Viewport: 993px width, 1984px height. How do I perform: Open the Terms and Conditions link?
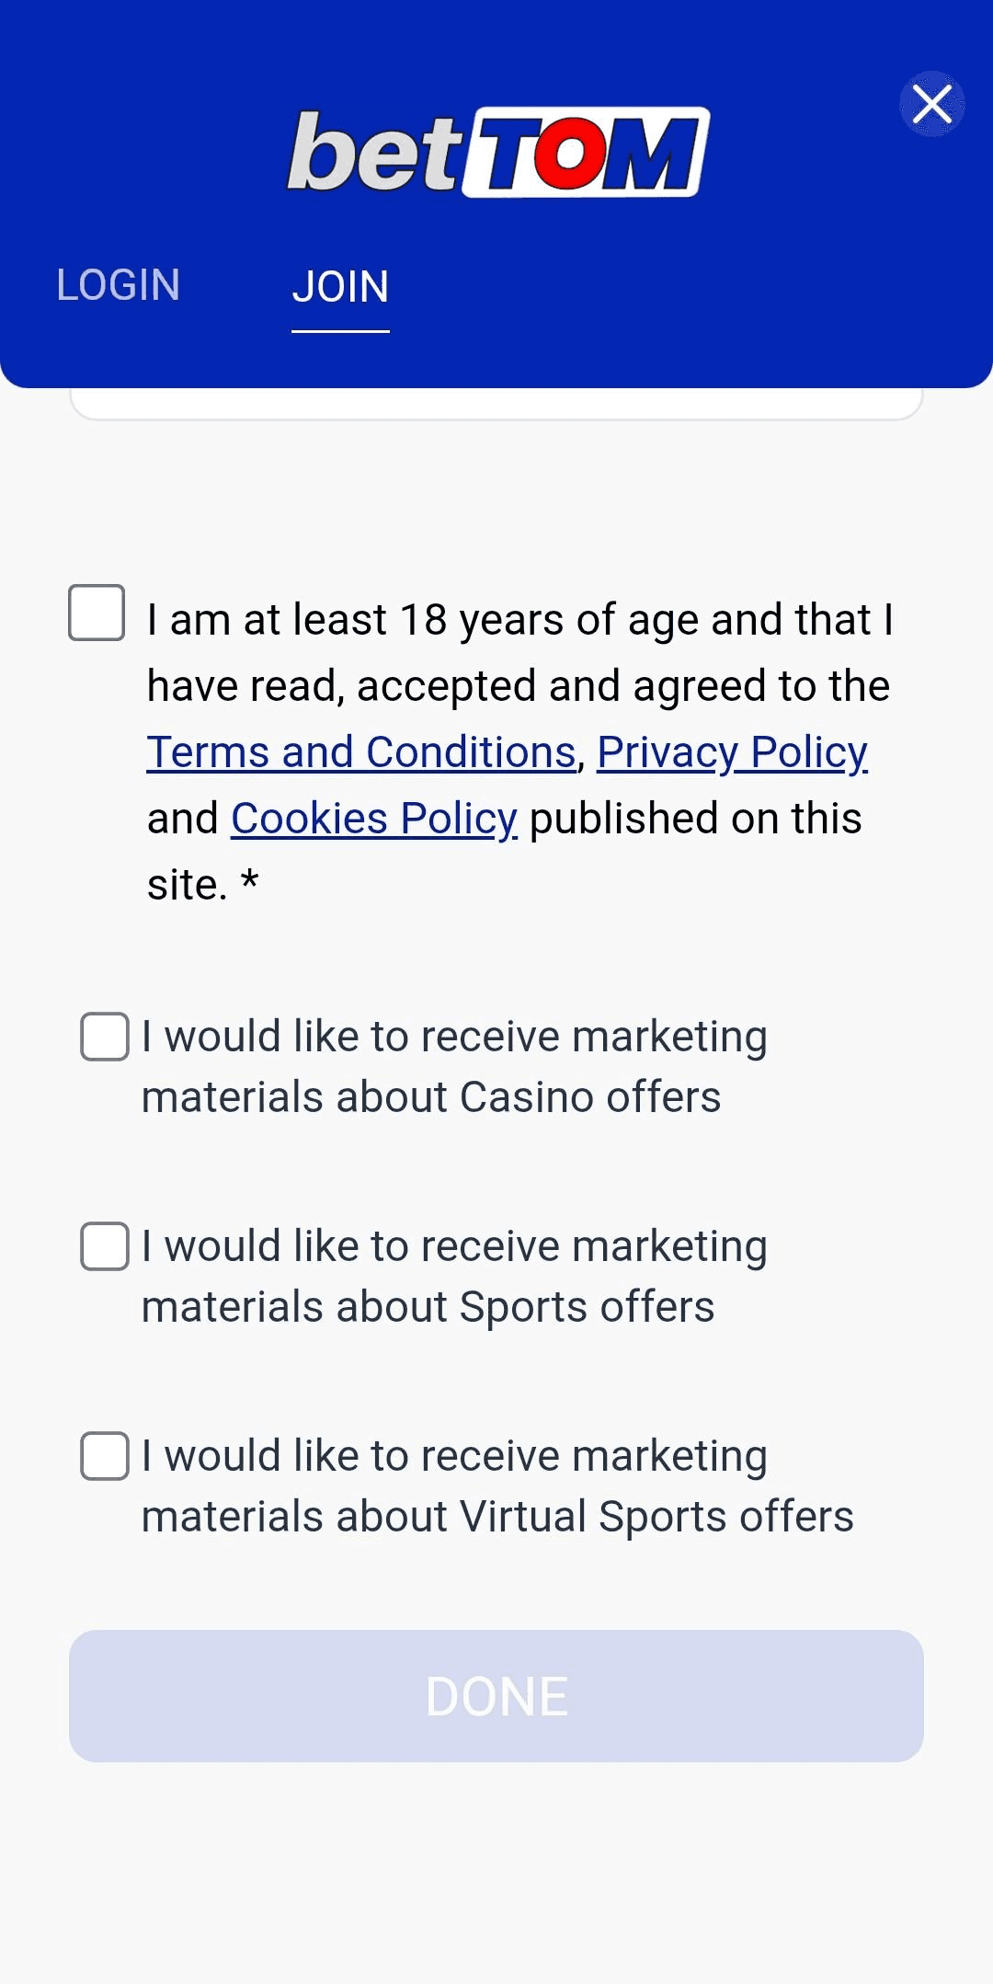click(x=361, y=752)
